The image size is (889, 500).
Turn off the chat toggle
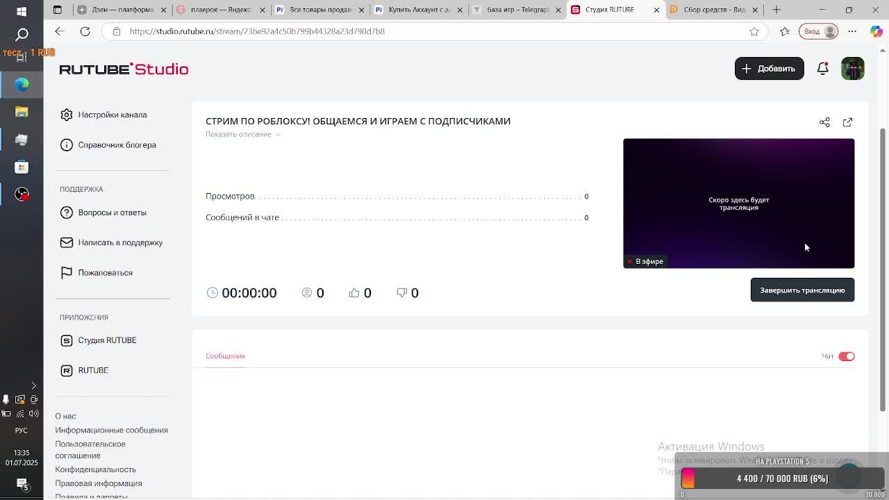pos(846,356)
